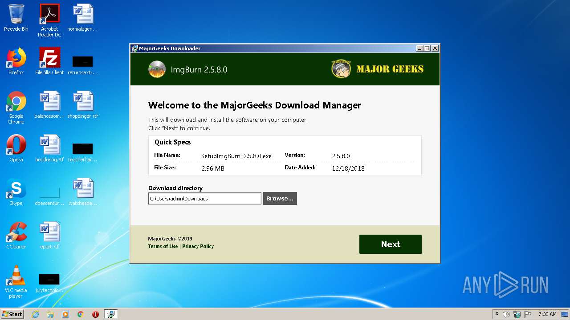
Task: Click the ImgBurn 2.5.8.0 title text
Action: (x=199, y=70)
